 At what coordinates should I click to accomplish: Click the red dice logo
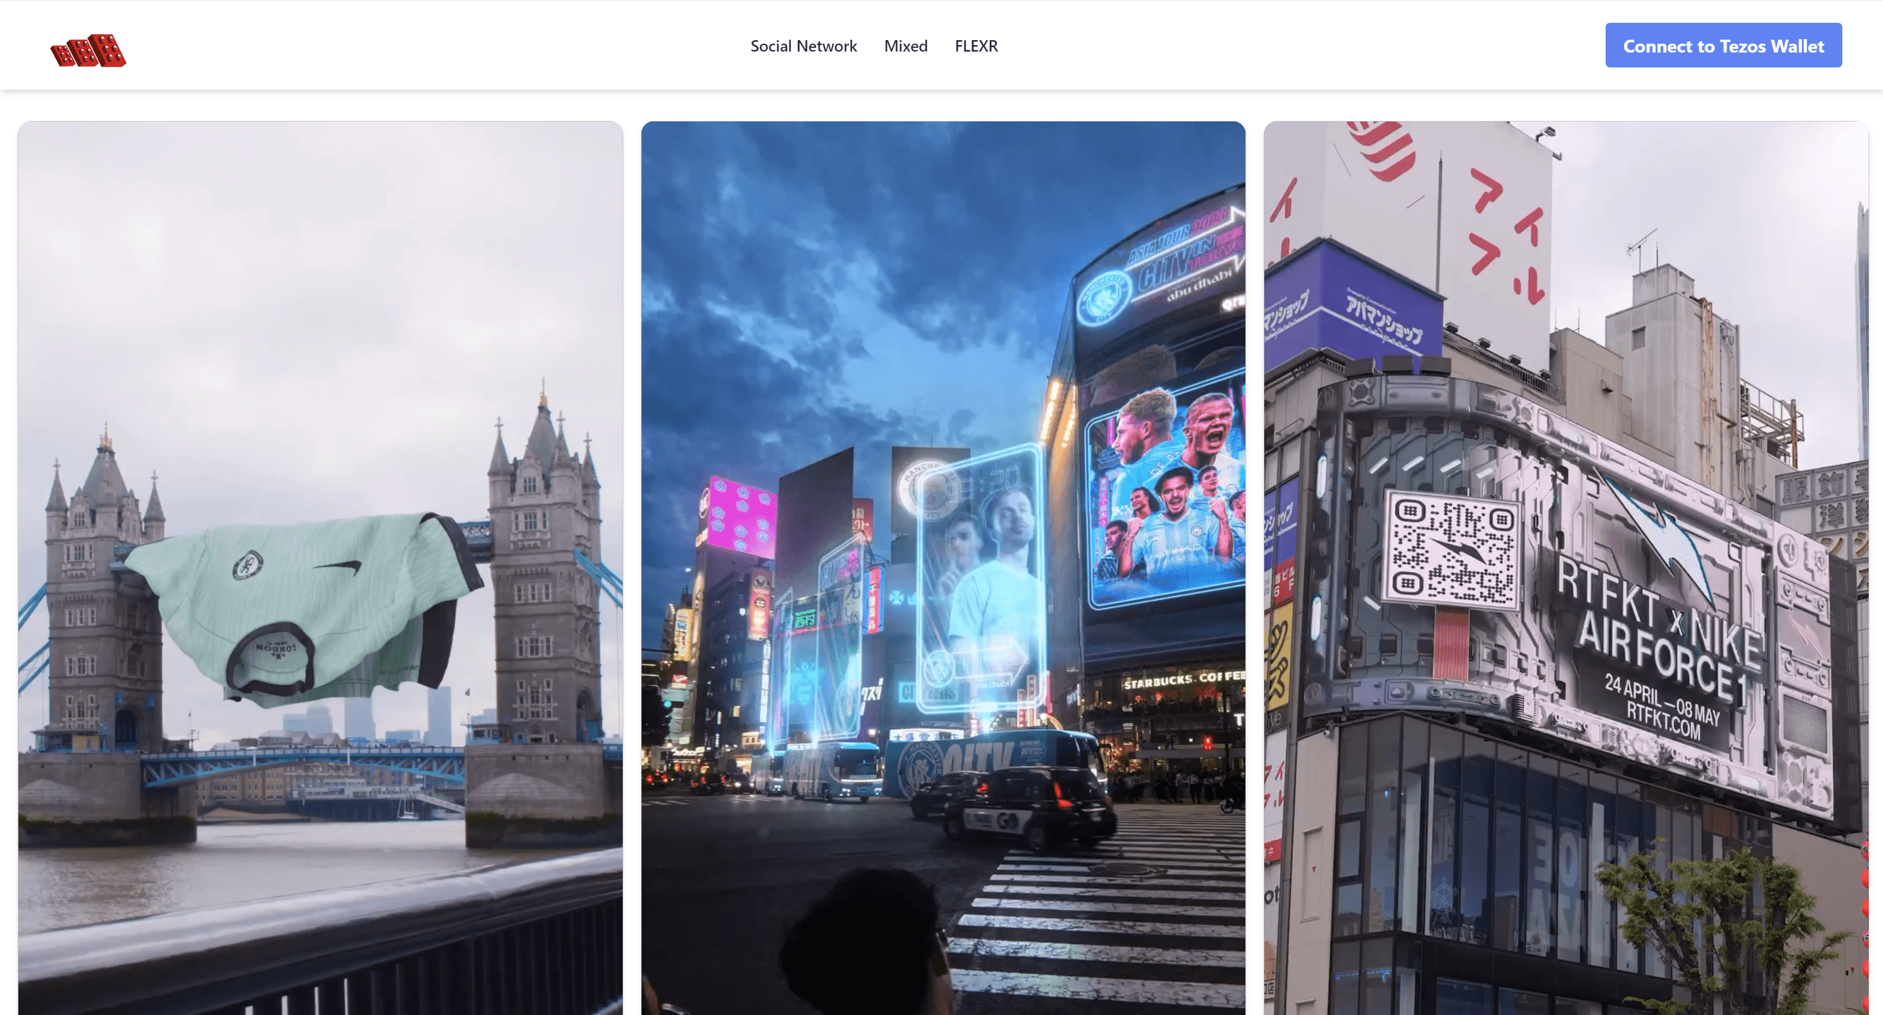click(x=88, y=50)
